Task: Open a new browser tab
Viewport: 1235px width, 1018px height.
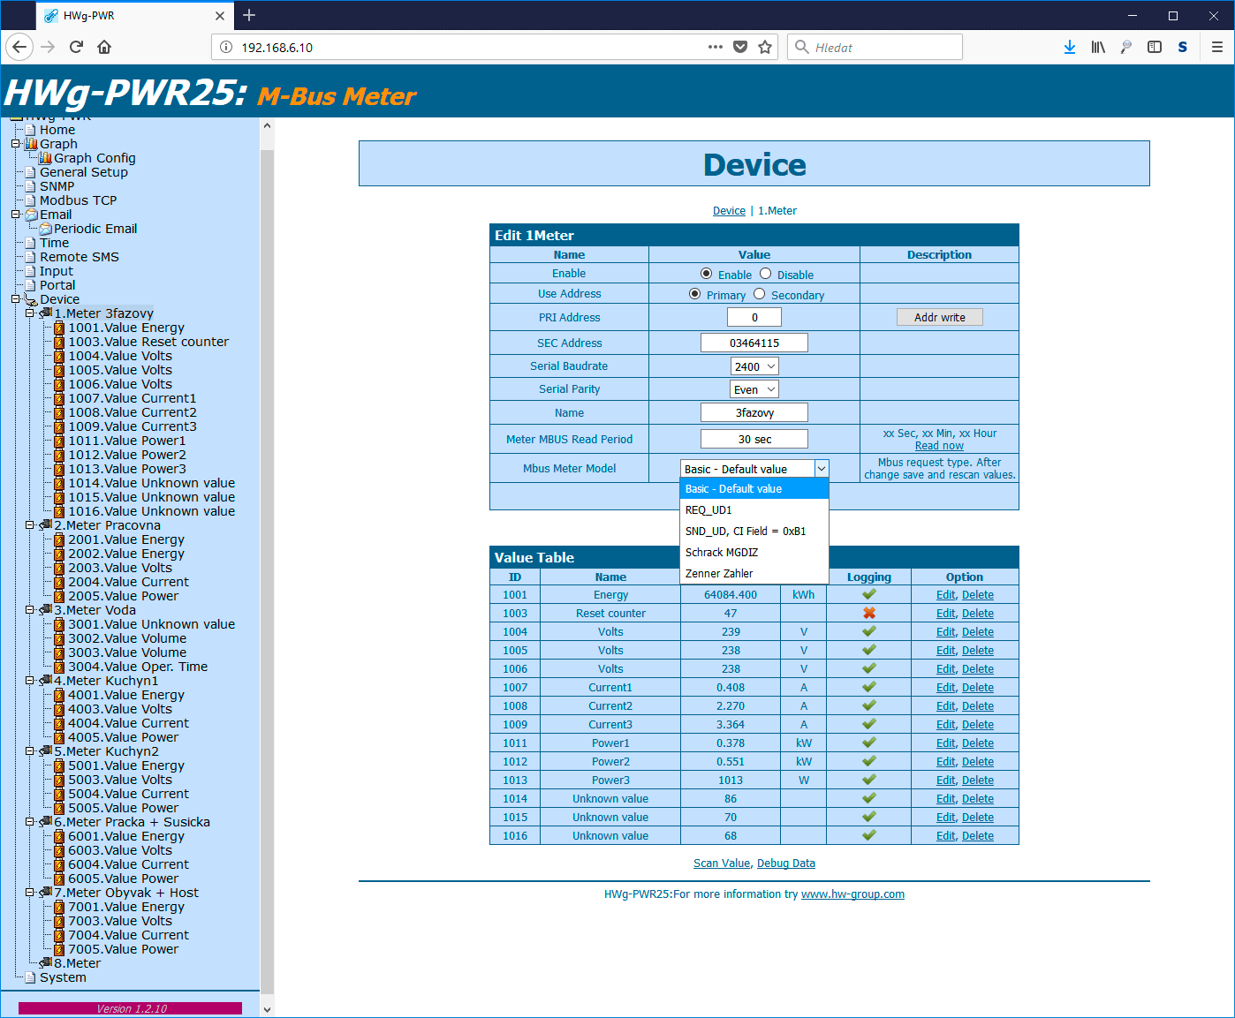Action: point(249,15)
